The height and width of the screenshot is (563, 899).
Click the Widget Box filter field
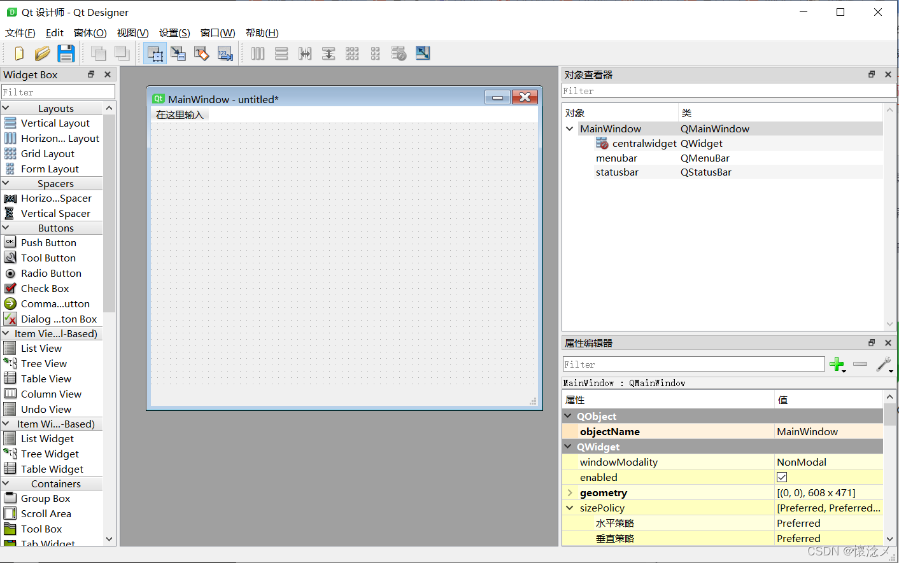pyautogui.click(x=58, y=92)
